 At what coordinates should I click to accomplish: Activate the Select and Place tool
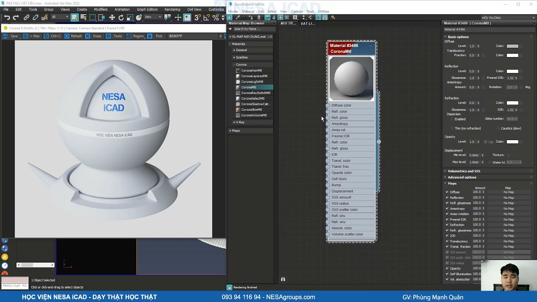(x=139, y=18)
